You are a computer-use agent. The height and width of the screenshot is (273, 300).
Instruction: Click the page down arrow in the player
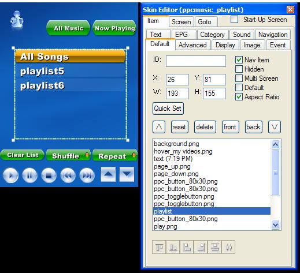pos(127,174)
